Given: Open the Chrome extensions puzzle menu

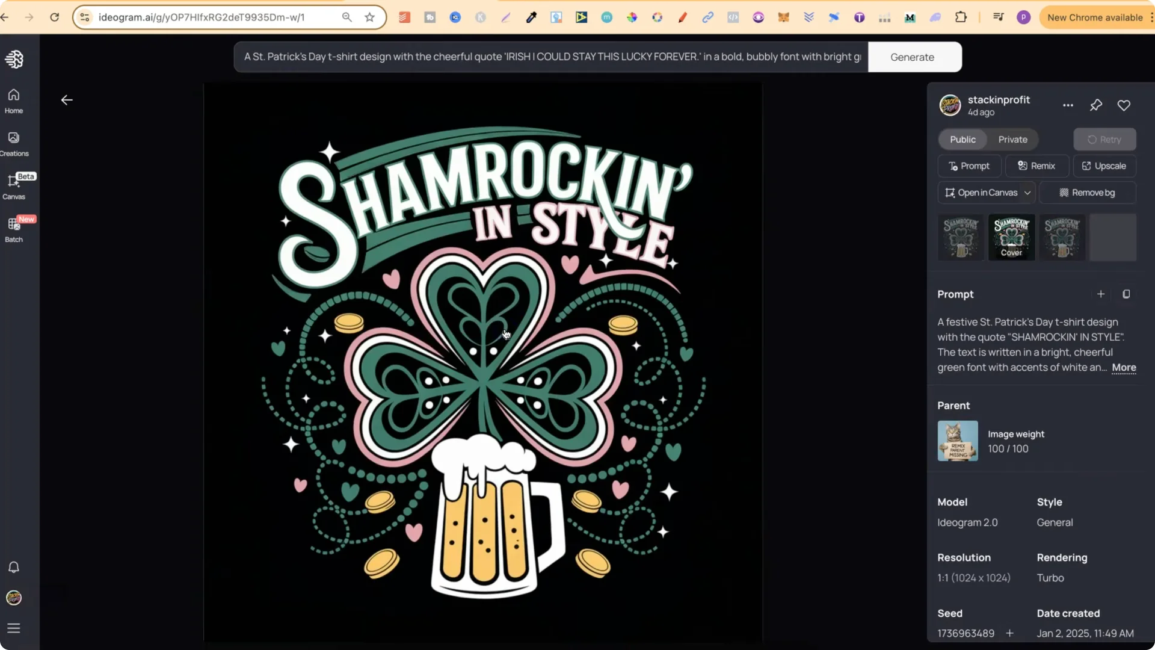Looking at the screenshot, I should point(961,17).
